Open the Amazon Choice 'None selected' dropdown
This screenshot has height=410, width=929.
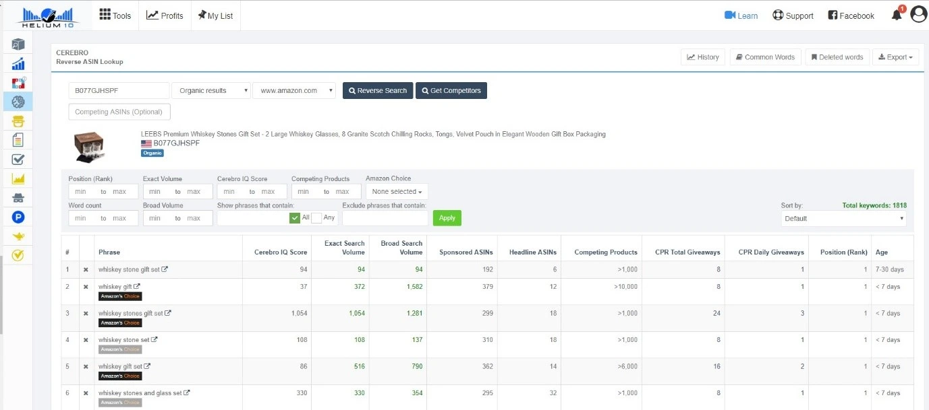(397, 192)
